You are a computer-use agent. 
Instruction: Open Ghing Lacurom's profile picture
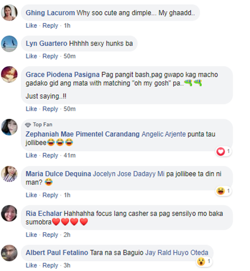[9, 13]
